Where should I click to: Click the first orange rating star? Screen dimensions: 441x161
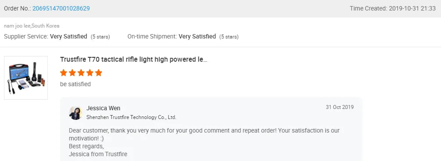(x=64, y=73)
